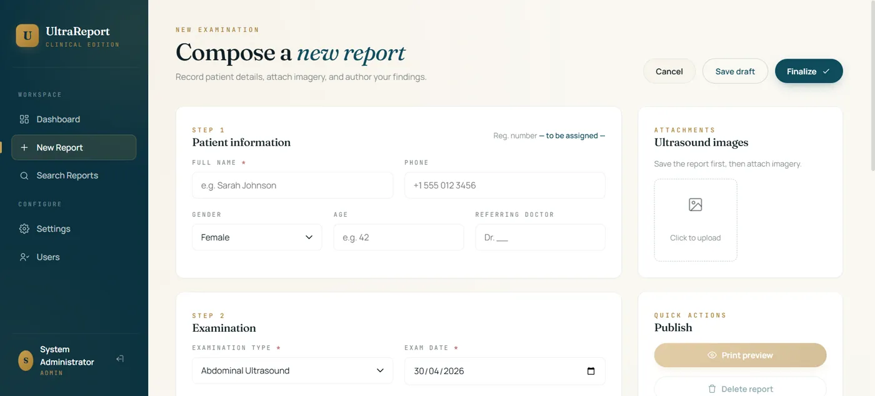875x396 pixels.
Task: Click Print preview button
Action: coord(740,355)
